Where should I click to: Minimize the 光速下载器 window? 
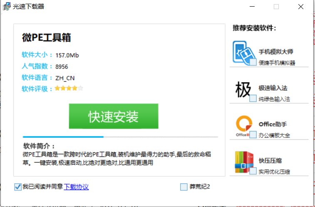click(252, 7)
